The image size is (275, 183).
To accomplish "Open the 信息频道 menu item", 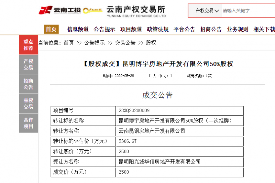I will point(78,29).
